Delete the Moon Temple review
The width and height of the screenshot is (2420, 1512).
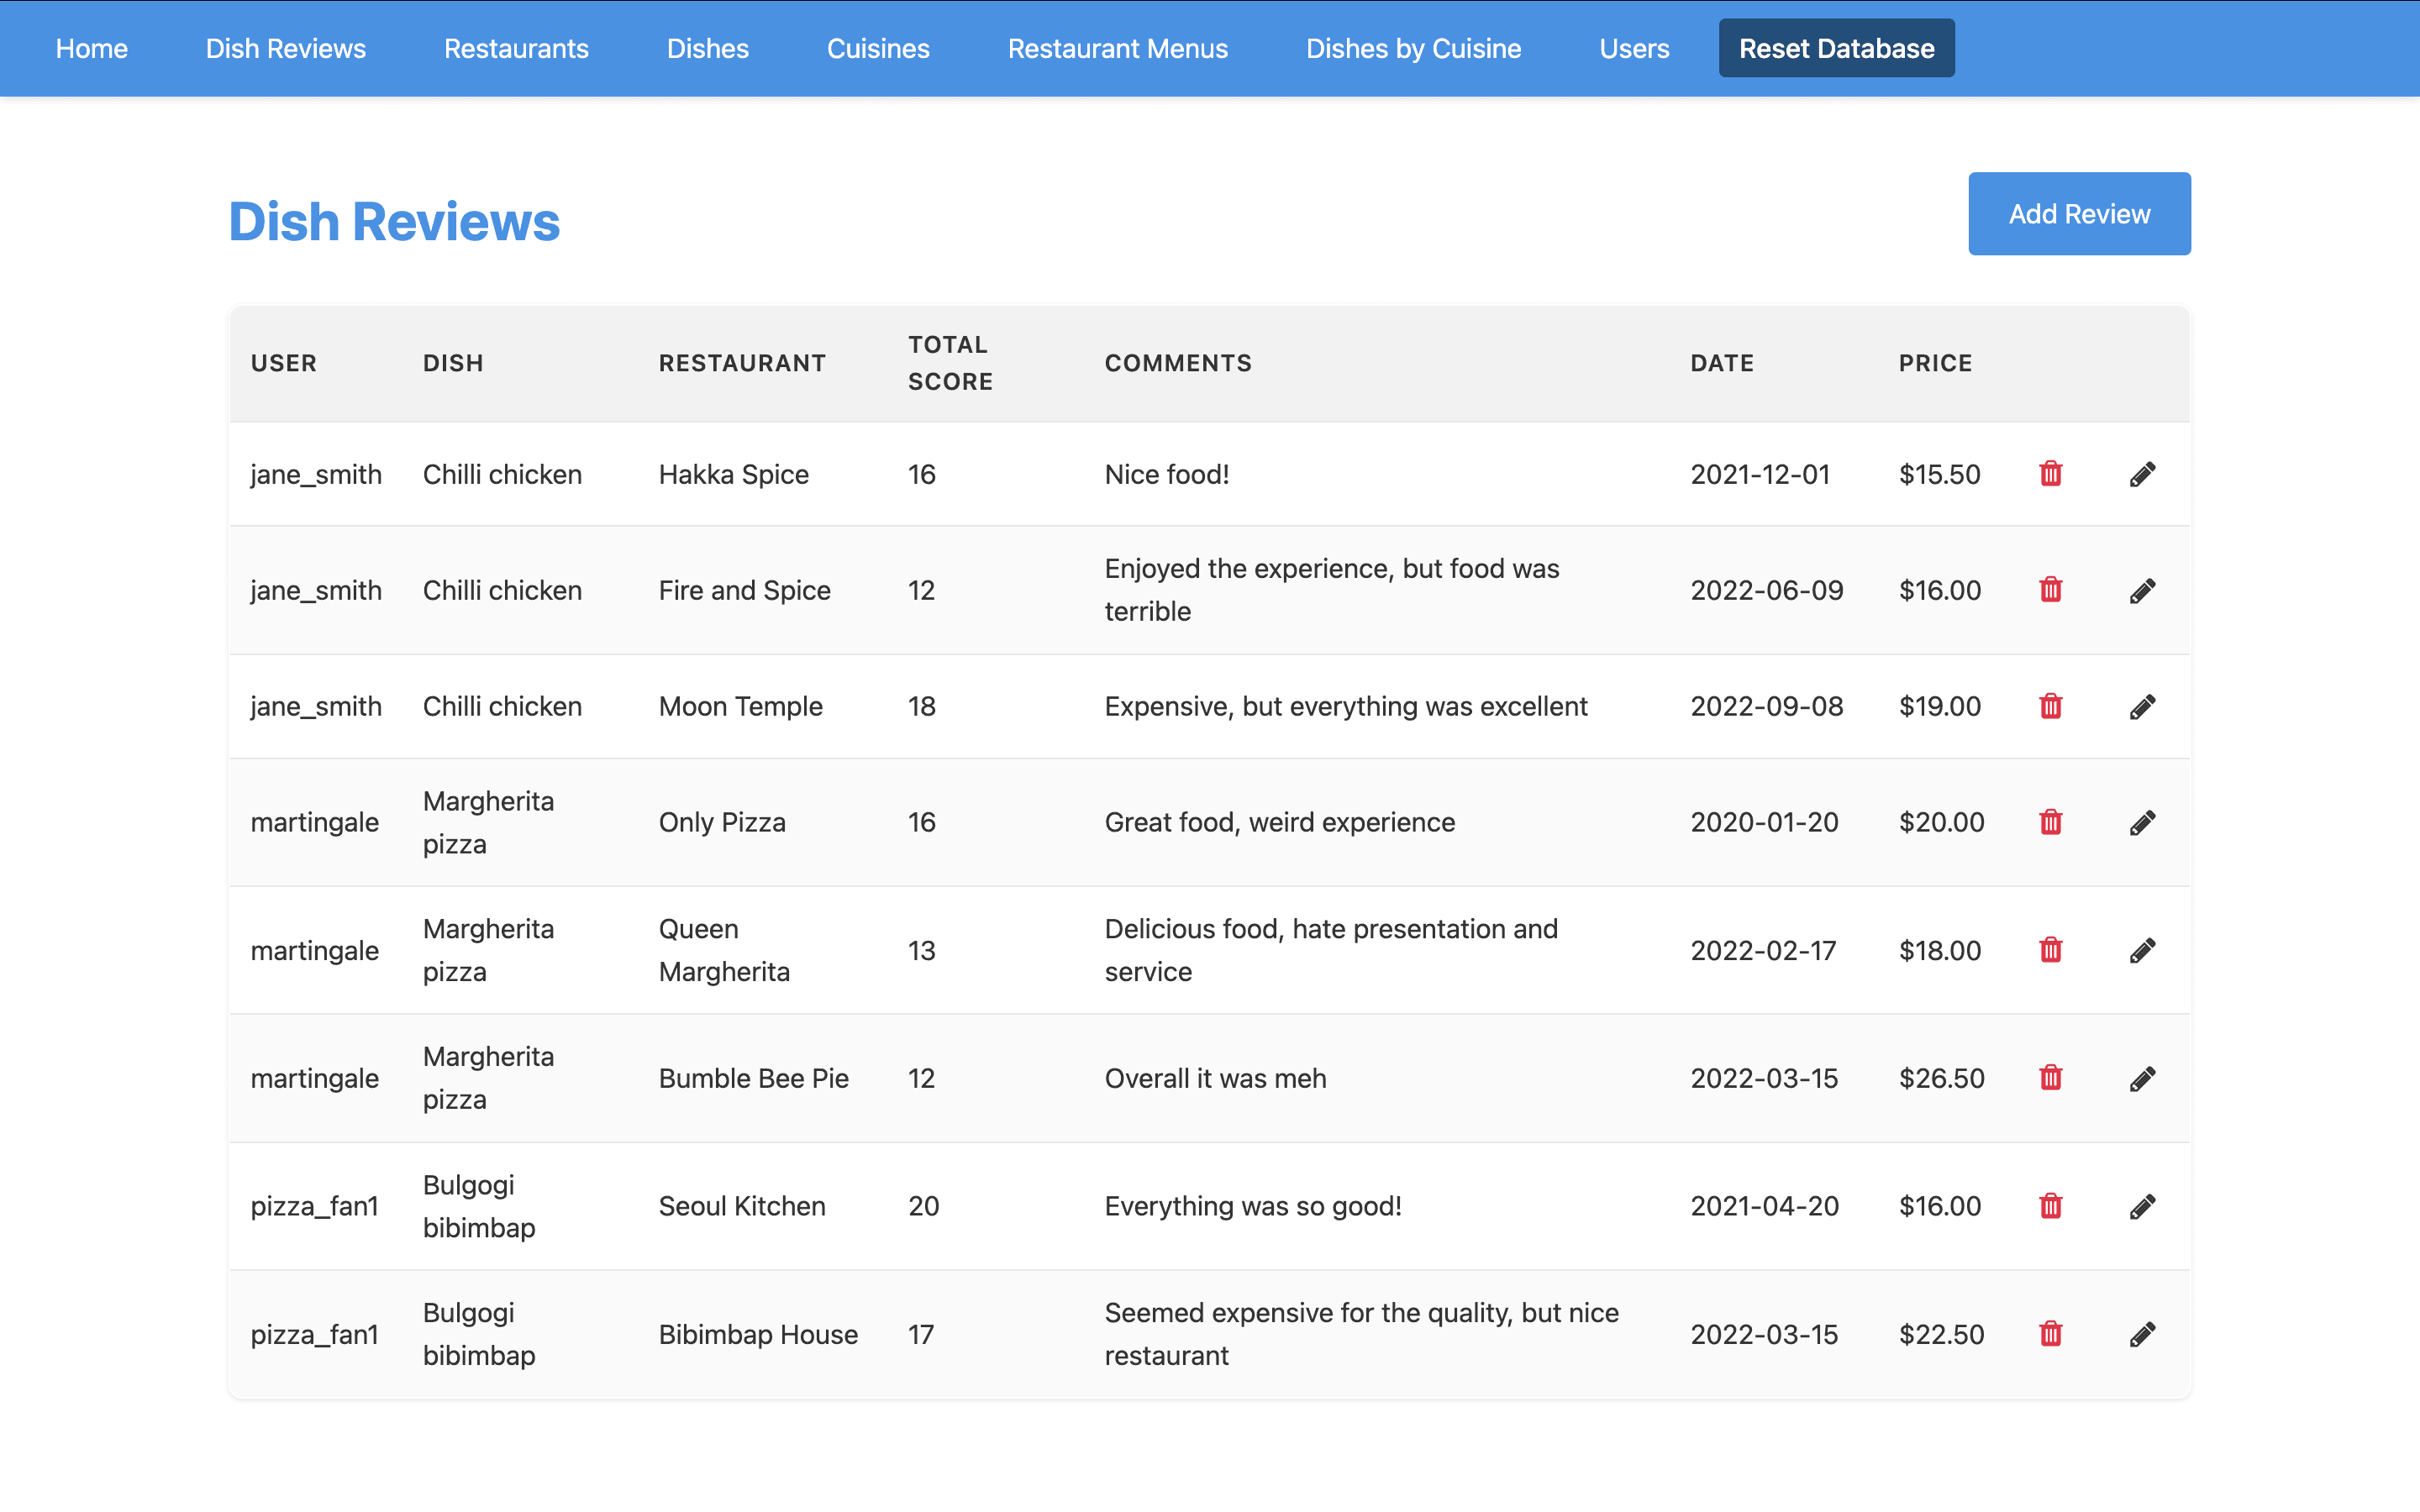pos(2051,706)
